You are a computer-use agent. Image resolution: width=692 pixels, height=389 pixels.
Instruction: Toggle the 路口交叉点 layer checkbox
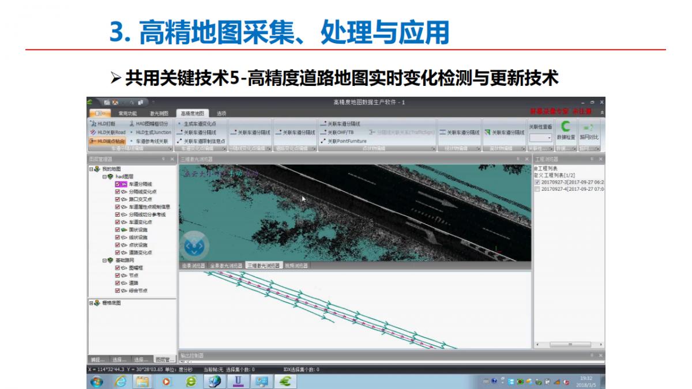pos(118,199)
